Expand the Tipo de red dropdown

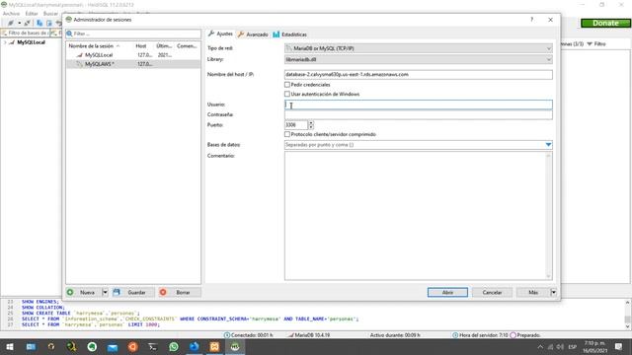pos(548,48)
